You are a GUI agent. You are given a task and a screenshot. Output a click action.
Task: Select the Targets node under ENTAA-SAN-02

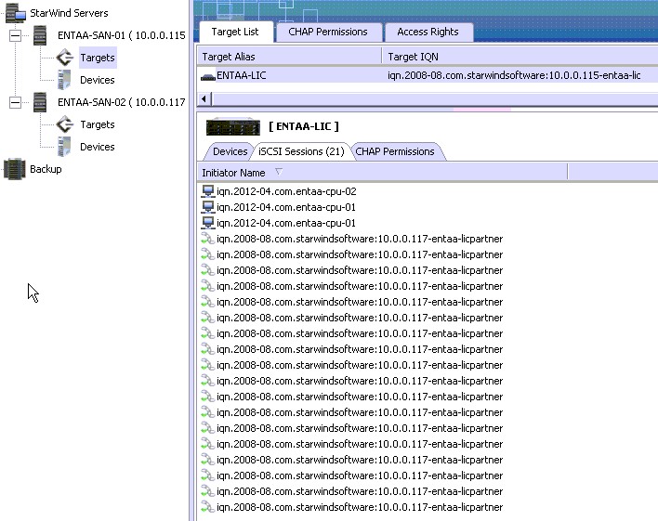[98, 124]
